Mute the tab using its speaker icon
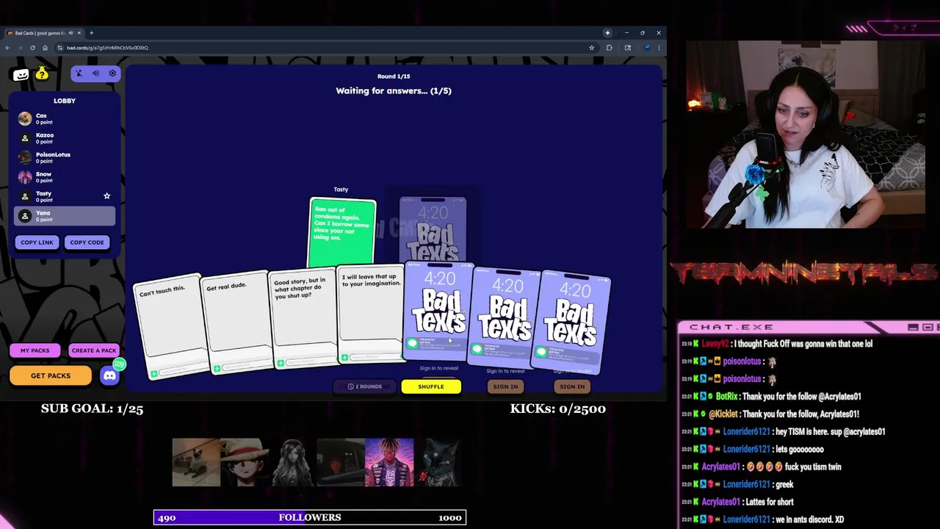The height and width of the screenshot is (529, 940). click(73, 33)
